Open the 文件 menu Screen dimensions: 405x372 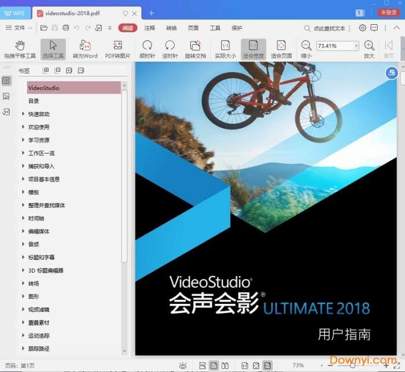coord(19,28)
